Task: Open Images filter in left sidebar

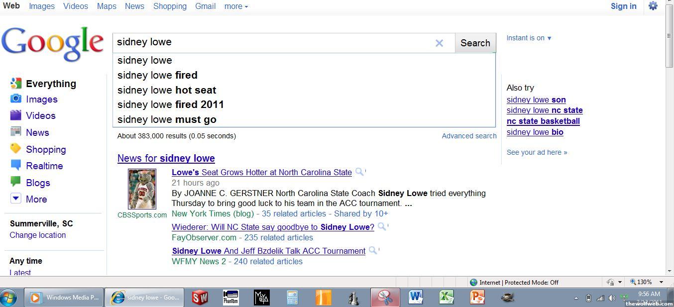Action: pyautogui.click(x=41, y=100)
